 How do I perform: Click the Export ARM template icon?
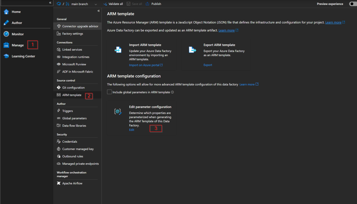click(192, 50)
